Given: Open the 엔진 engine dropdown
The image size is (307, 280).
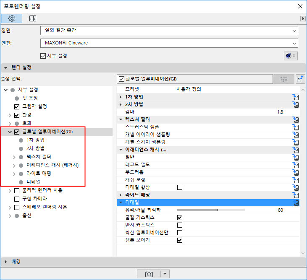Looking at the screenshot, I should pos(169,43).
